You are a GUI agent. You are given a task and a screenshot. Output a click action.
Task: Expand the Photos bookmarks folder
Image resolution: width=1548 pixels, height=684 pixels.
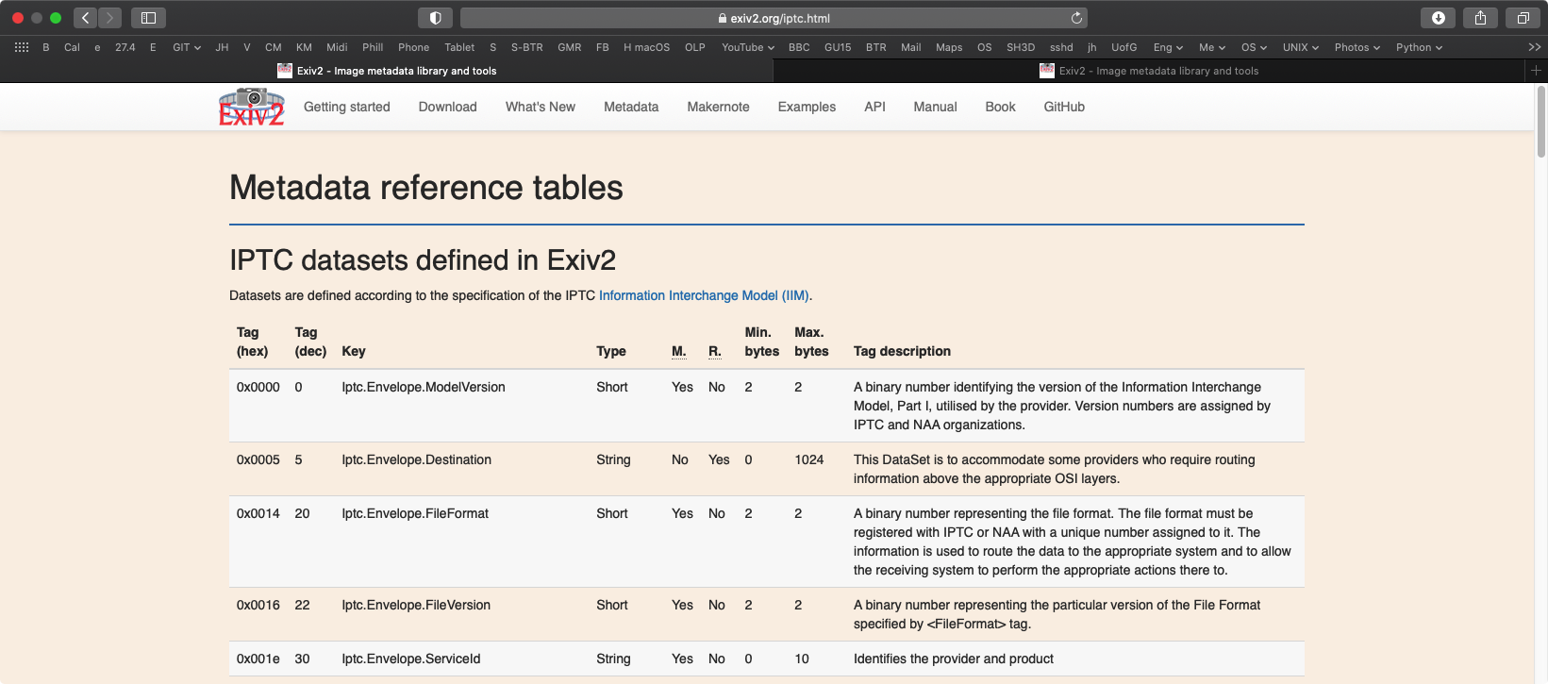(1357, 47)
